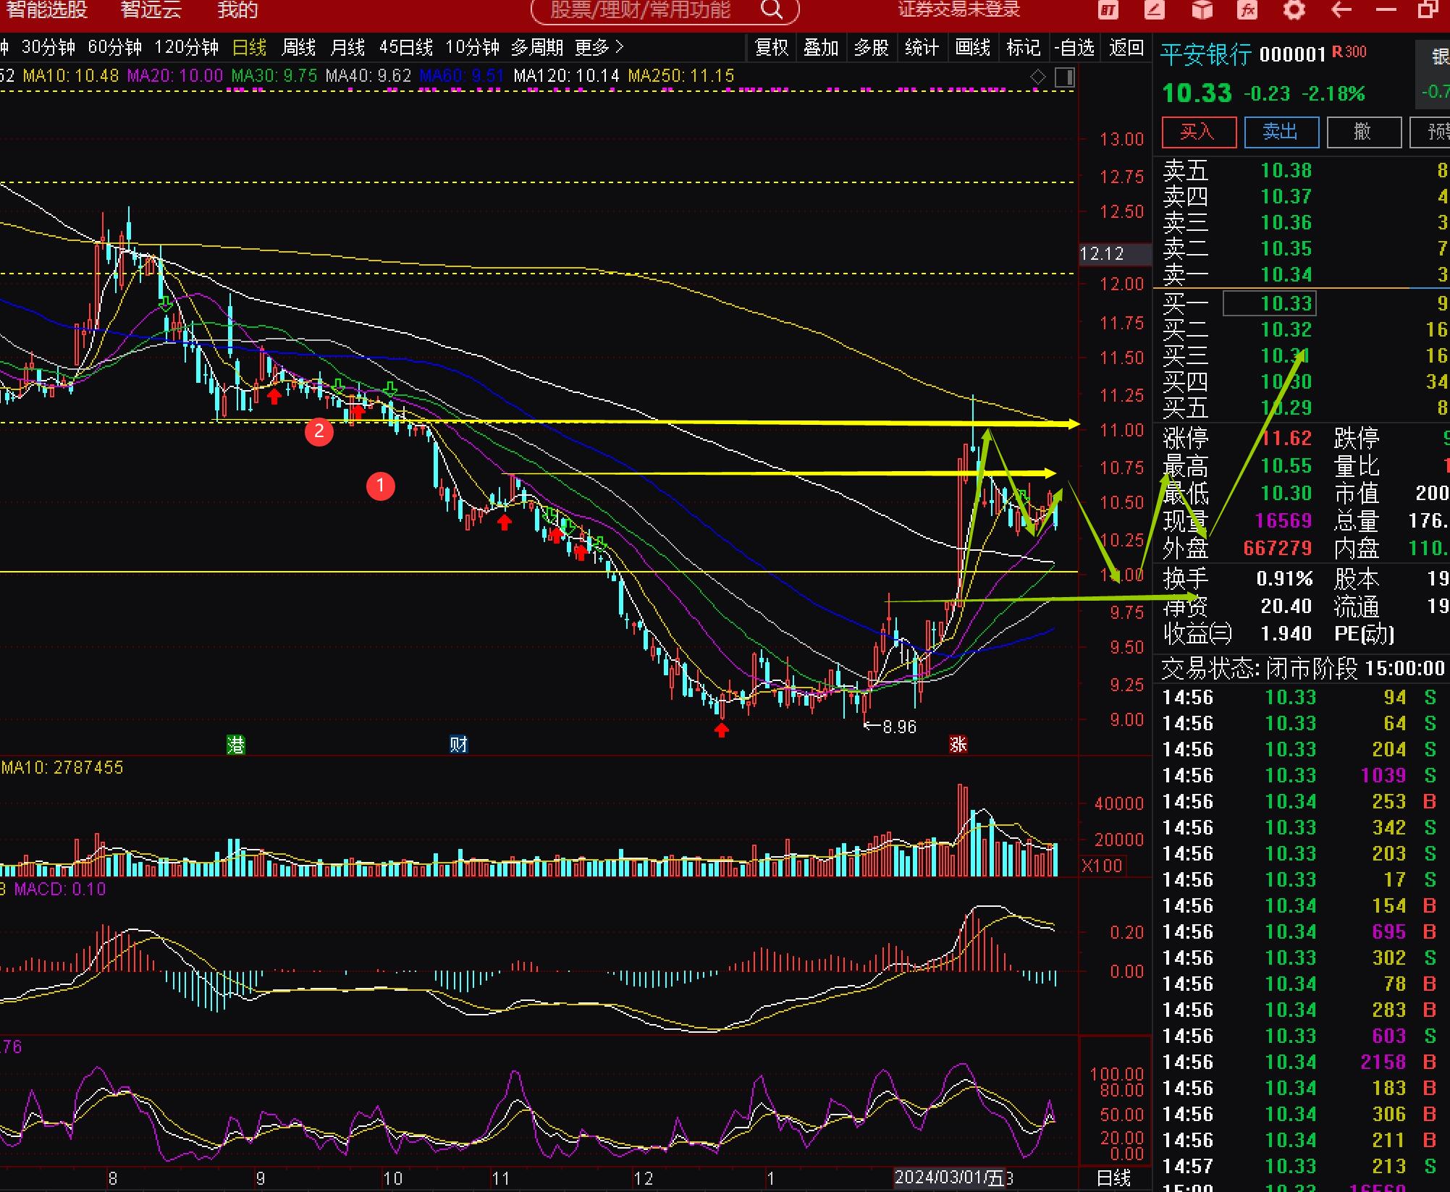Open the fx formula icon
The image size is (1450, 1192).
pyautogui.click(x=1247, y=10)
